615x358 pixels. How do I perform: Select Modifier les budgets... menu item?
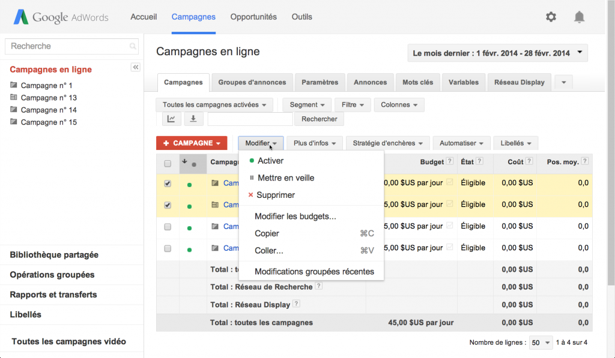pos(312,216)
